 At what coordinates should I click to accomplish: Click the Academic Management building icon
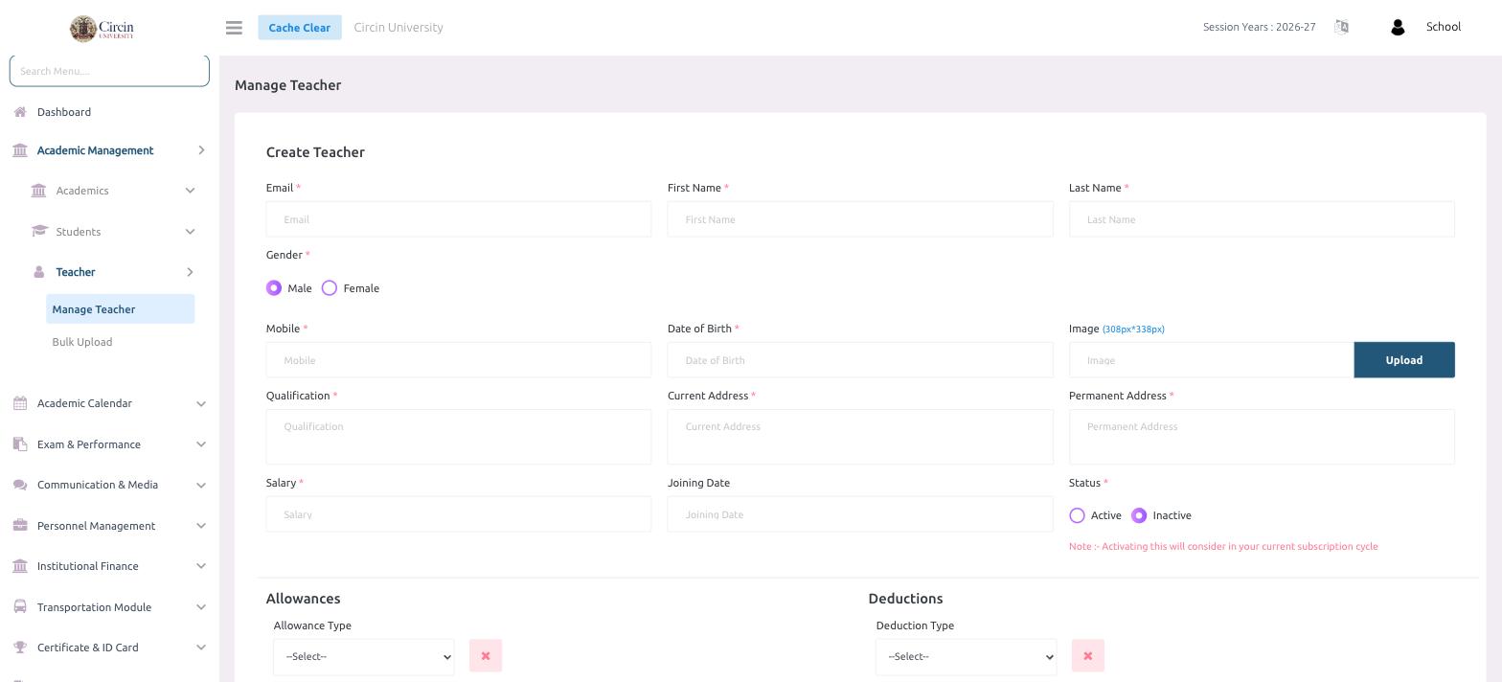pos(20,150)
